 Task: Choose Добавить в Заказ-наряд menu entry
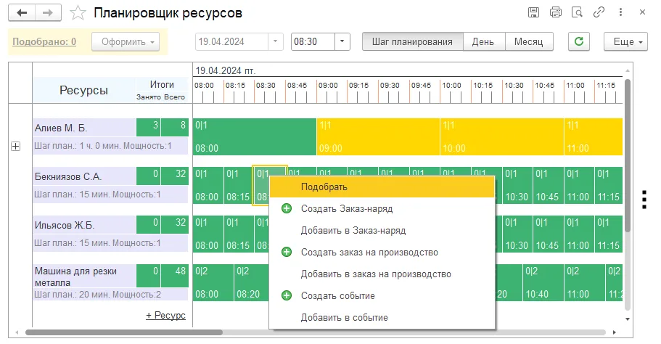click(382, 231)
